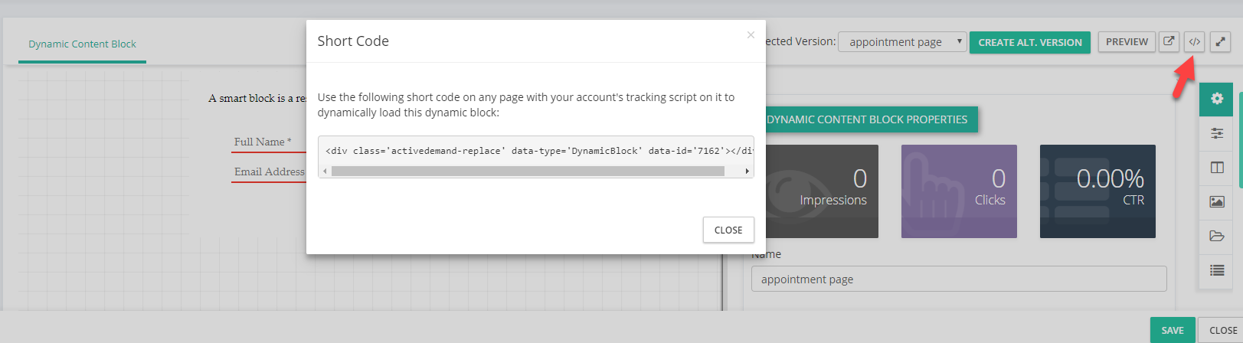Click the Preview button
This screenshot has width=1243, height=343.
coord(1127,42)
